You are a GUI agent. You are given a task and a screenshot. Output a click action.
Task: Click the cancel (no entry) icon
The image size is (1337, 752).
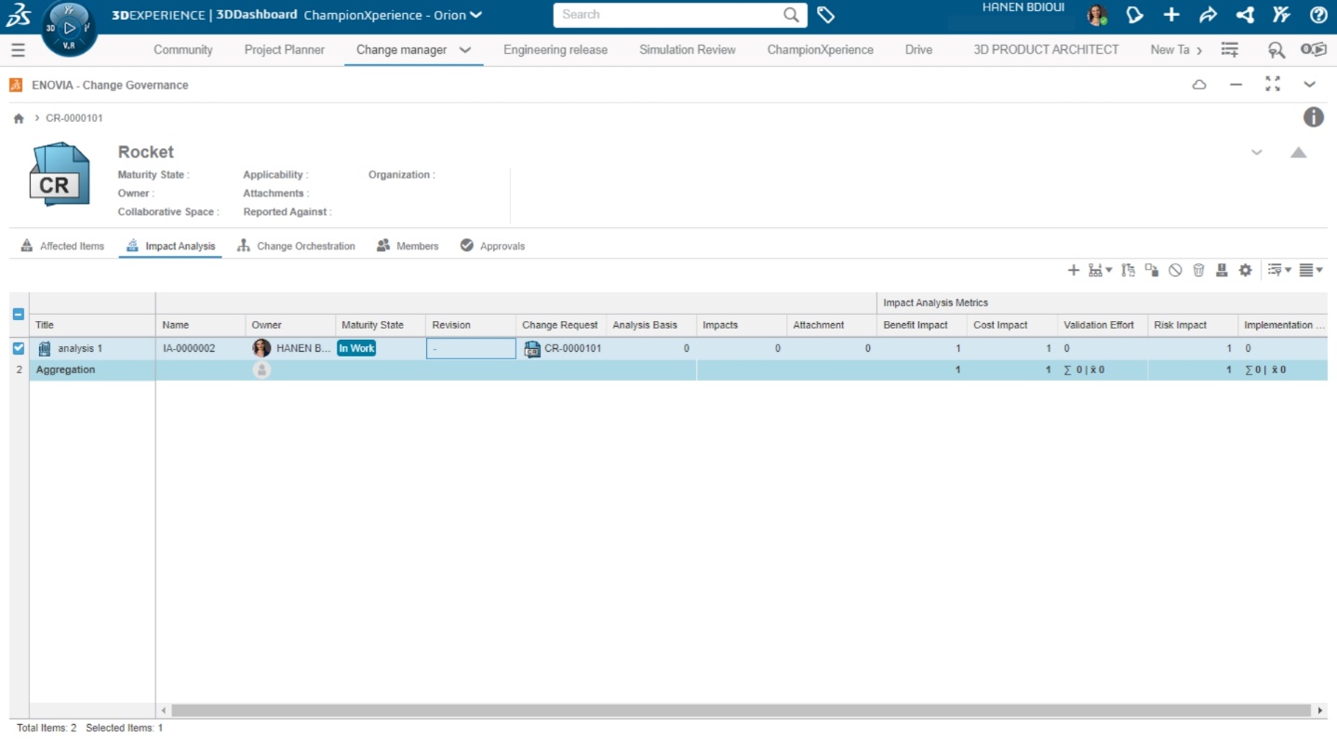click(1175, 270)
